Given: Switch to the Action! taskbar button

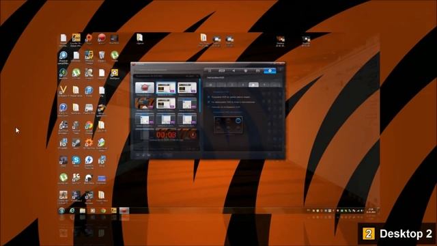Looking at the screenshot, I should (124, 210).
